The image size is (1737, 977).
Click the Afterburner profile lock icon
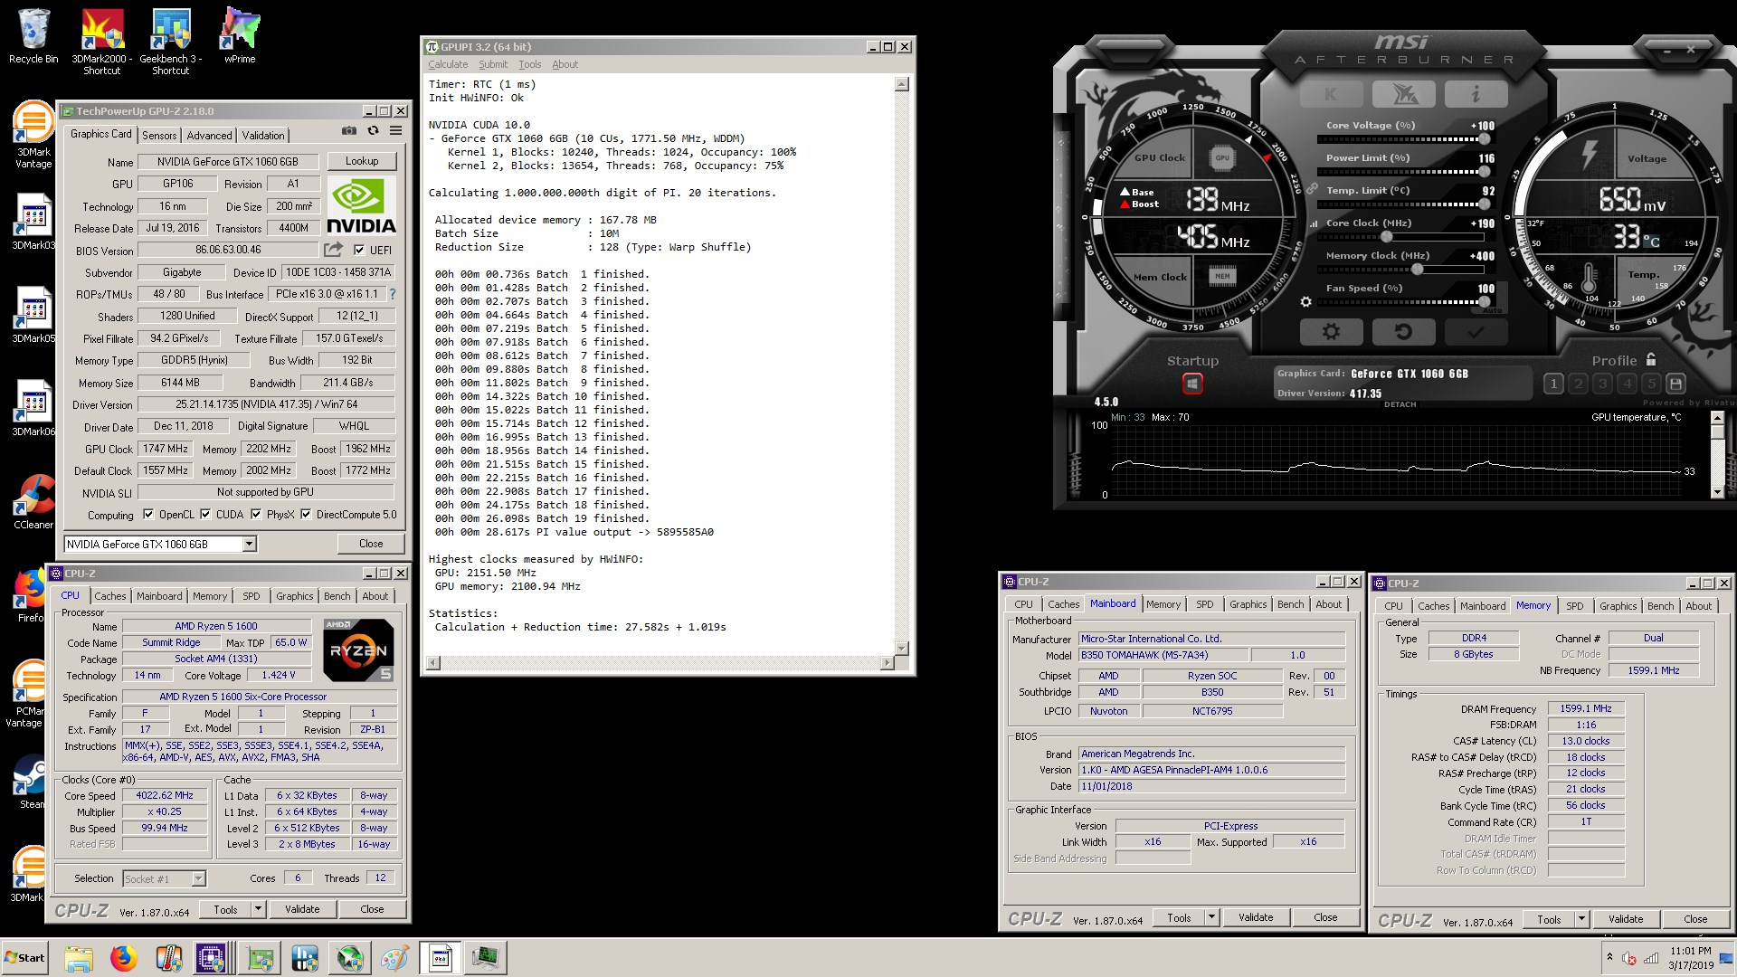1651,359
